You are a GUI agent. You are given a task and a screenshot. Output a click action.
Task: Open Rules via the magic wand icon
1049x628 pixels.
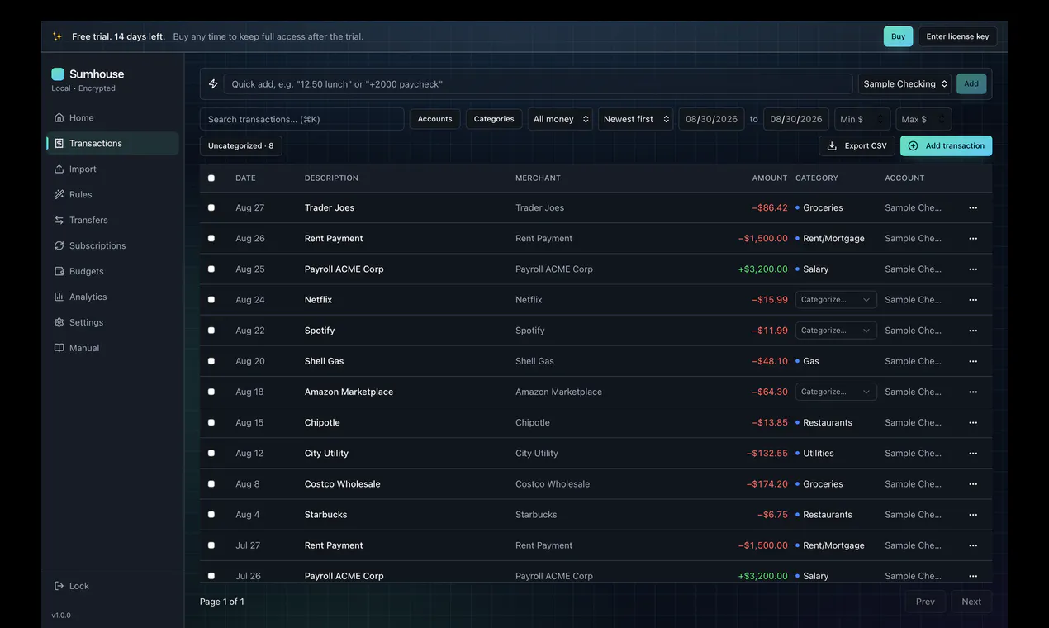coord(59,194)
